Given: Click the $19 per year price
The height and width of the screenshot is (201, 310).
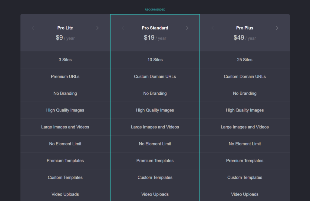Looking at the screenshot, I should pos(155,38).
